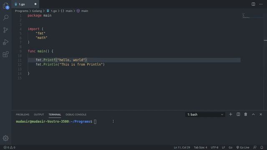267x150 pixels.
Task: Click Golang folder in the breadcrumb
Action: (x=37, y=11)
